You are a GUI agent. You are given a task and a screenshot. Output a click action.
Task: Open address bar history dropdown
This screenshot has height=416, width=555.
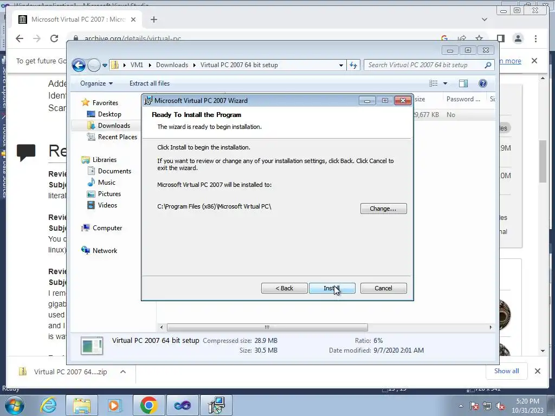(341, 65)
